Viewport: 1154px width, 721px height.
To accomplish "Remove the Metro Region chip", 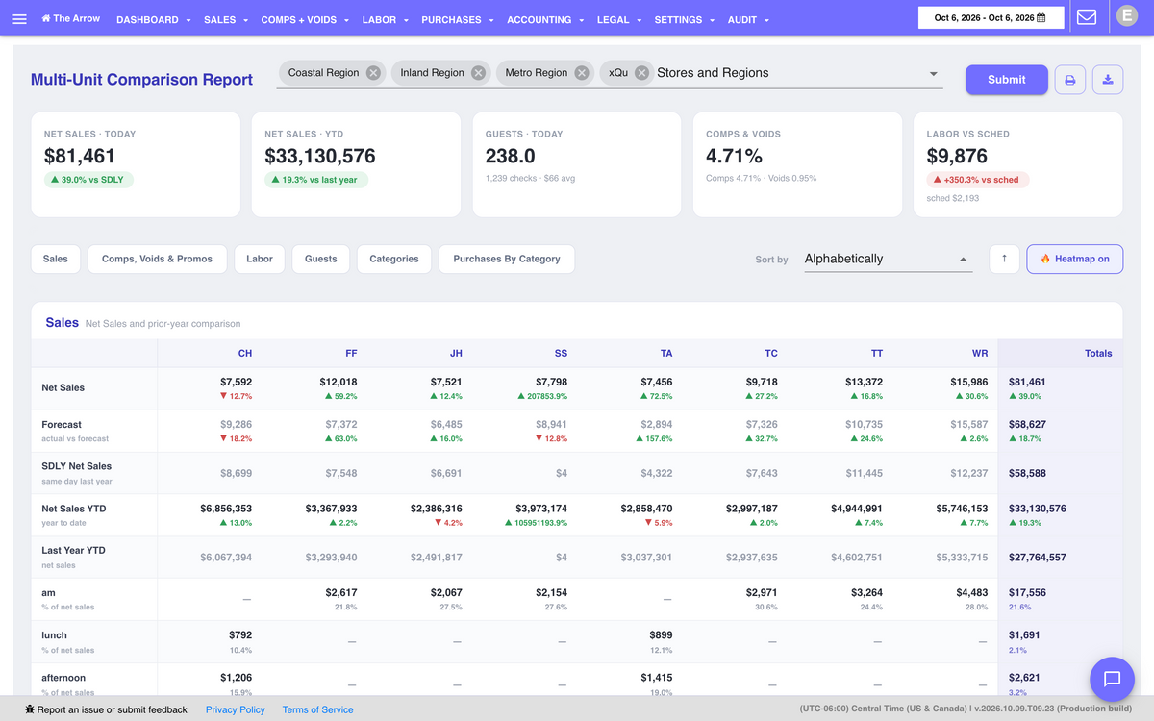I will coord(582,73).
